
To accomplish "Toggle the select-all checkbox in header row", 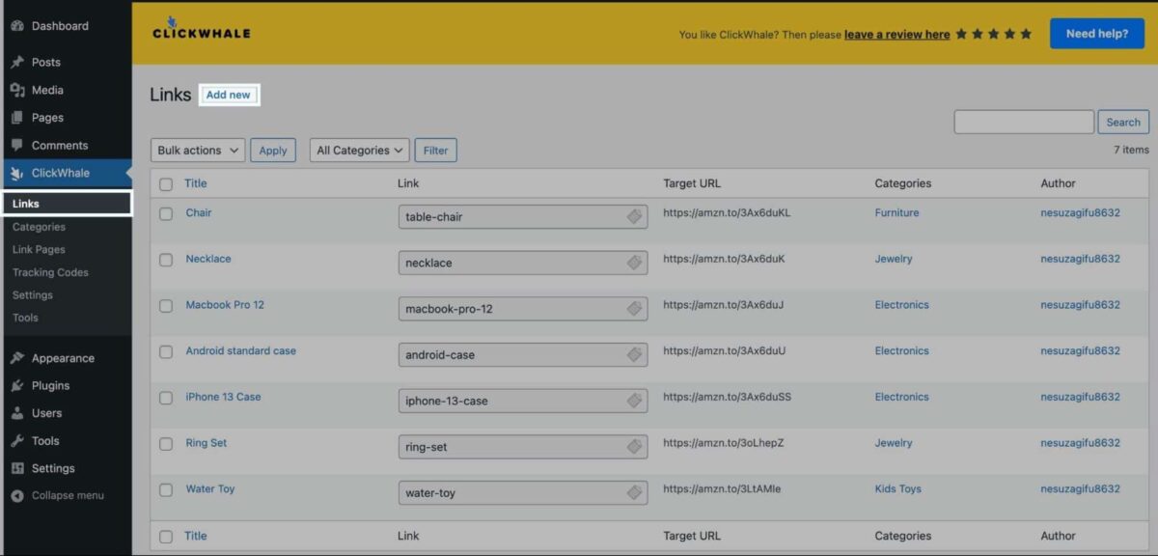I will pos(166,184).
